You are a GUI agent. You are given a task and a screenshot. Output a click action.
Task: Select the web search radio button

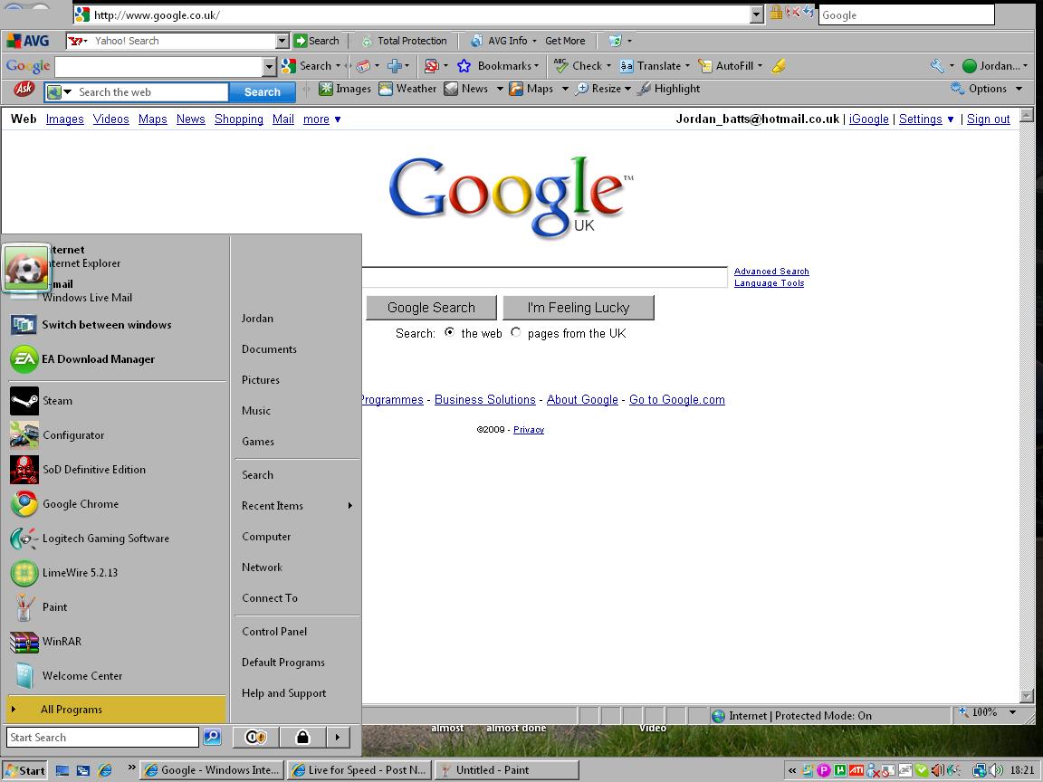450,332
